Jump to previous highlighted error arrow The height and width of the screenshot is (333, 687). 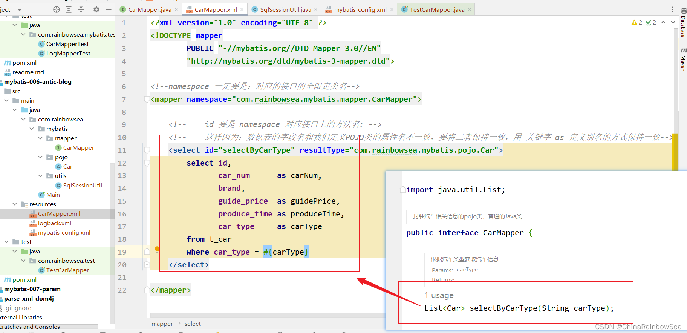click(663, 22)
